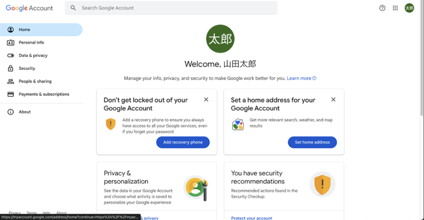
Task: Click the Set home address button
Action: pos(312,142)
